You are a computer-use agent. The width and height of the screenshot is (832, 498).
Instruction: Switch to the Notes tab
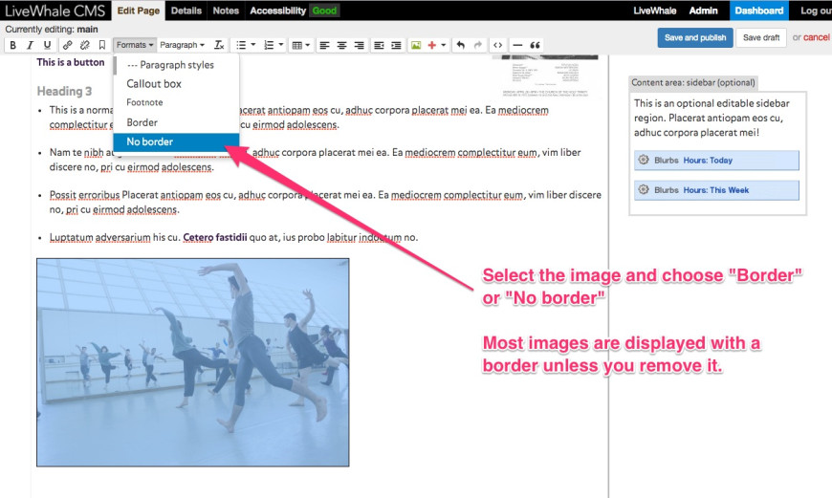(226, 11)
